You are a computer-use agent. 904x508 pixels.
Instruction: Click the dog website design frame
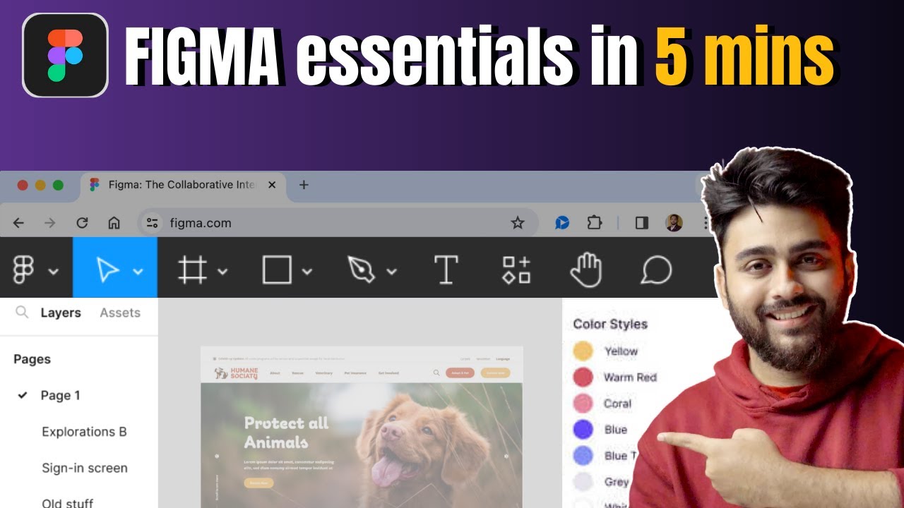click(x=362, y=427)
